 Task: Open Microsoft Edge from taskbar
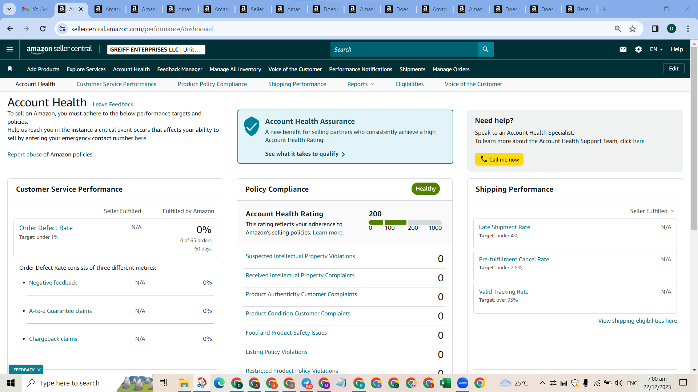[x=219, y=383]
